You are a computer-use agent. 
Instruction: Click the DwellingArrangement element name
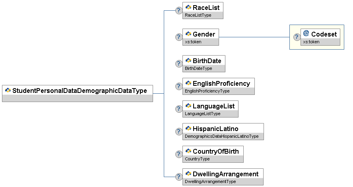coord(225,174)
